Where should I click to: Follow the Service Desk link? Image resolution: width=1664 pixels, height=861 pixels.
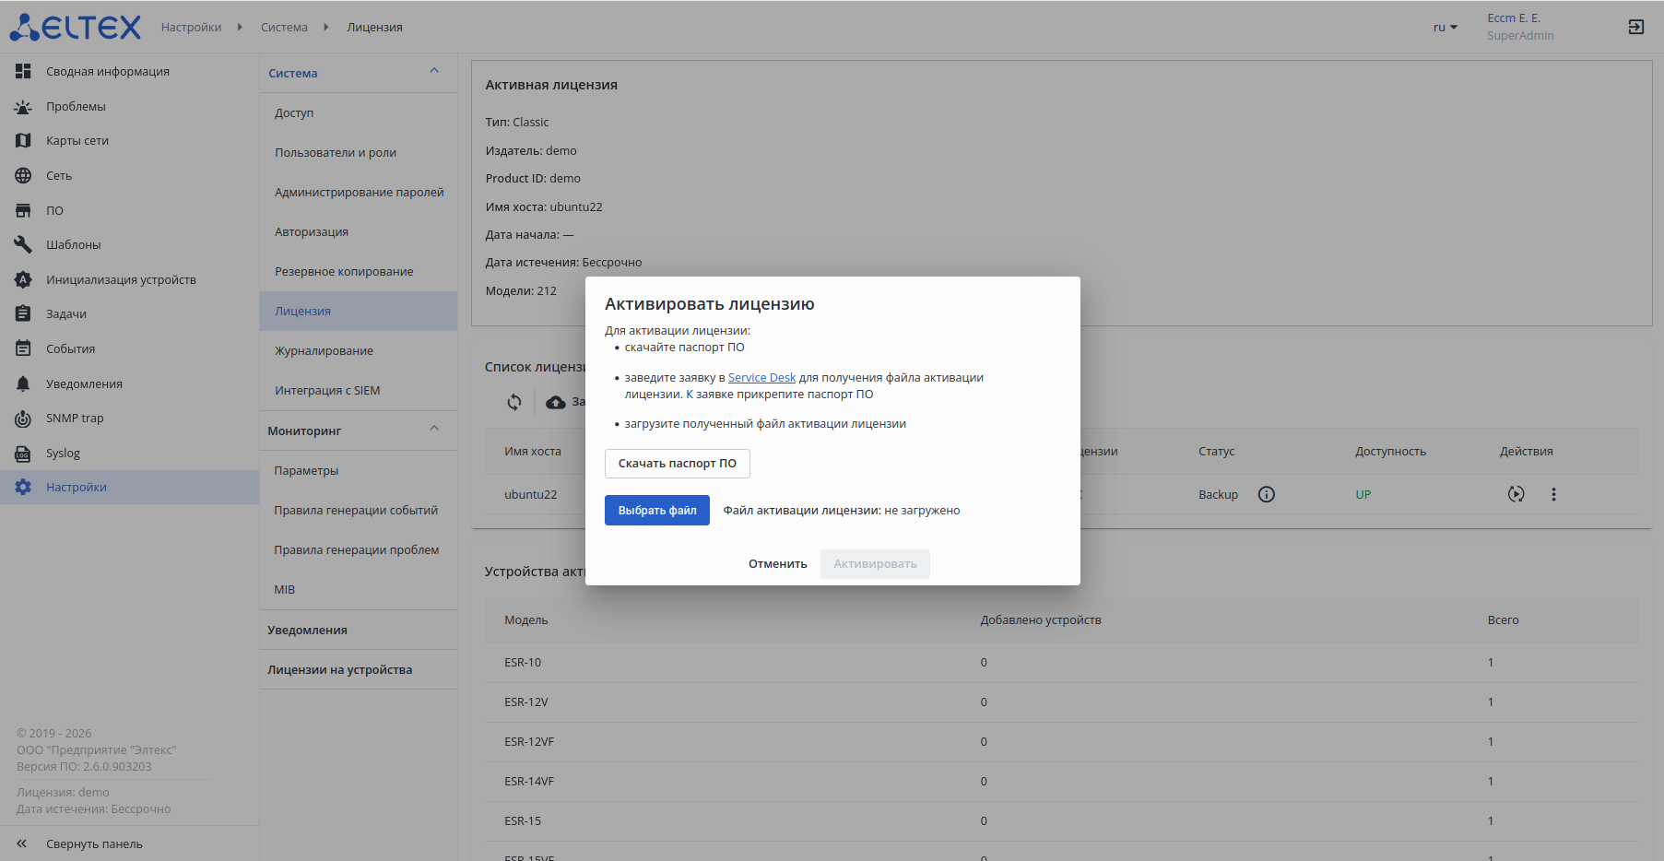click(x=761, y=378)
